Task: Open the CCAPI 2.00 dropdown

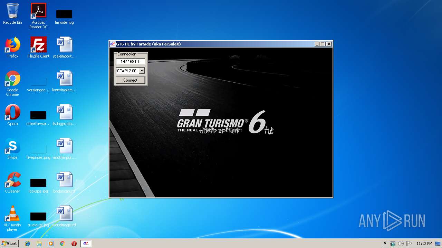Action: (142, 71)
